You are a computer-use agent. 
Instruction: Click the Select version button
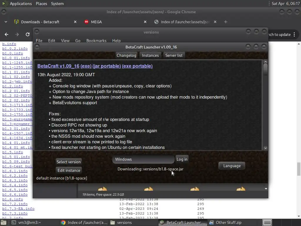pyautogui.click(x=68, y=162)
